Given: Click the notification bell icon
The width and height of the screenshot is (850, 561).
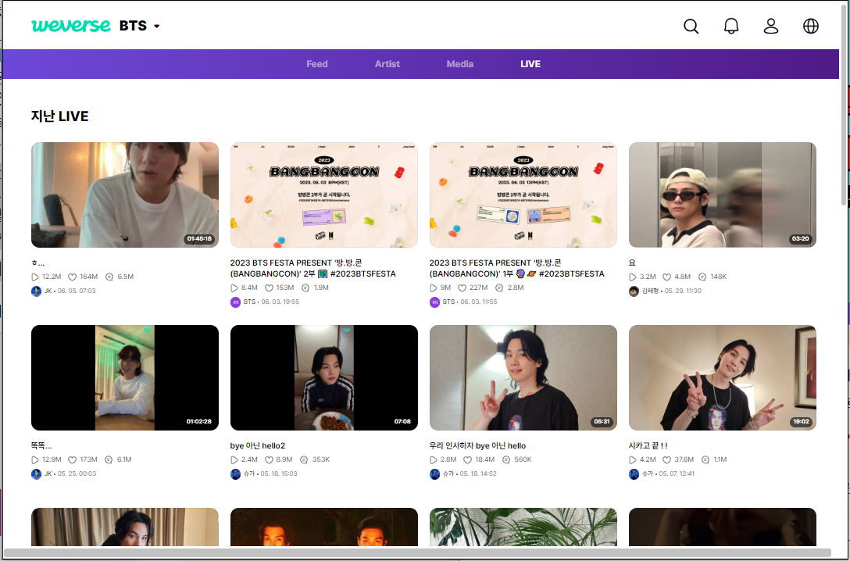Looking at the screenshot, I should pyautogui.click(x=731, y=26).
